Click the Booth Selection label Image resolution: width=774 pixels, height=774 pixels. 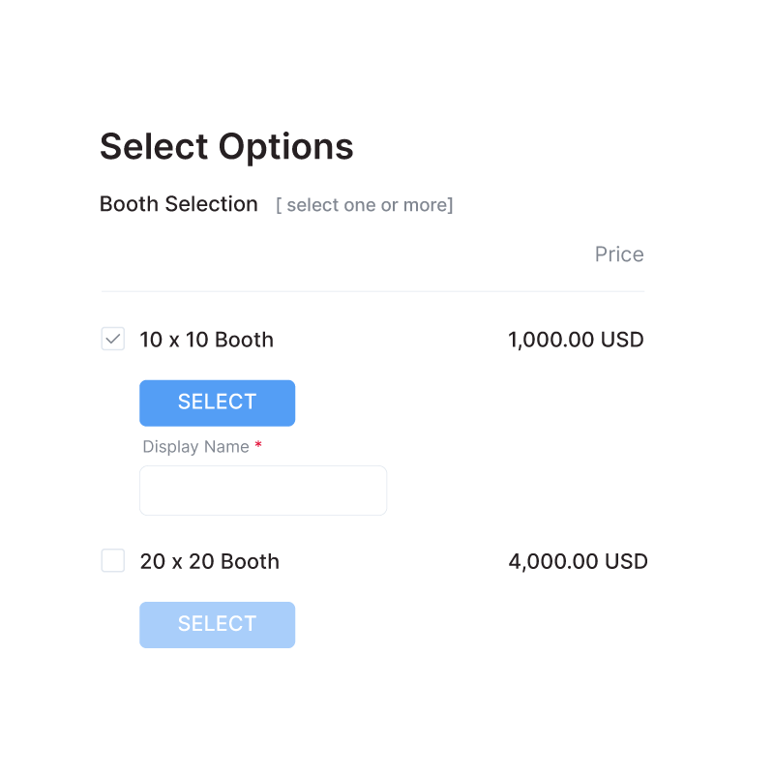pyautogui.click(x=179, y=204)
